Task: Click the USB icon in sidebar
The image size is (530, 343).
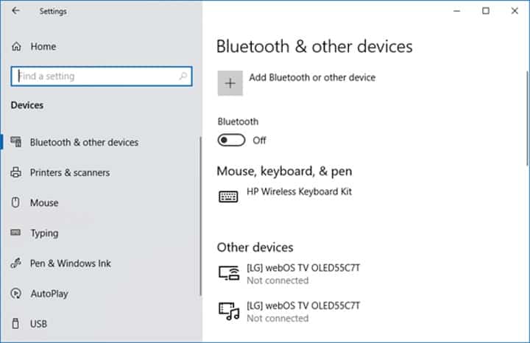Action: tap(15, 323)
